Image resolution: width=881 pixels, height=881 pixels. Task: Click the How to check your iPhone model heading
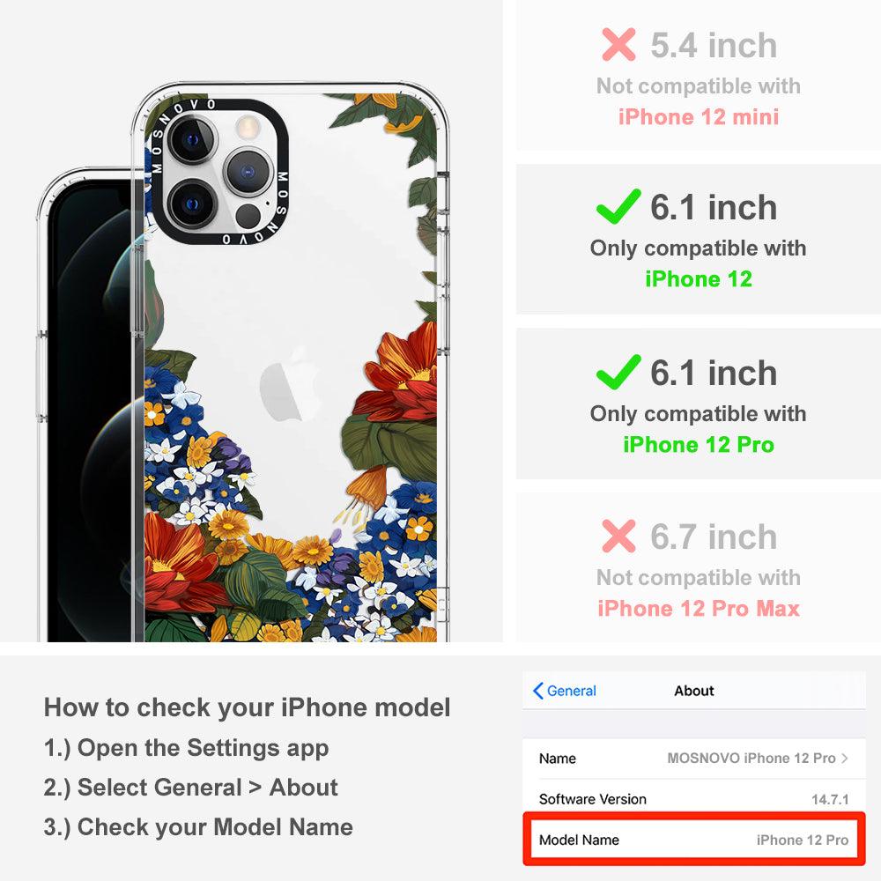coord(248,707)
